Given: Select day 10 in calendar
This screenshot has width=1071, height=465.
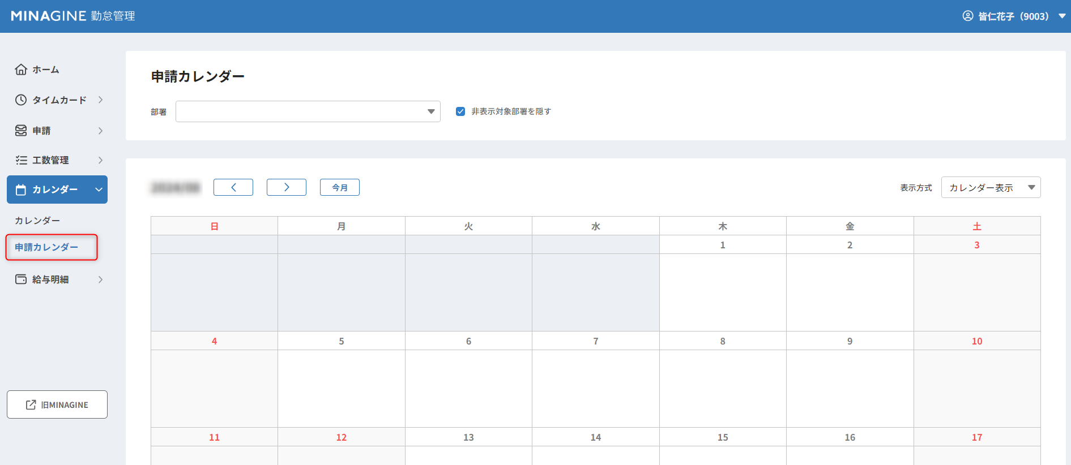Looking at the screenshot, I should pos(977,341).
